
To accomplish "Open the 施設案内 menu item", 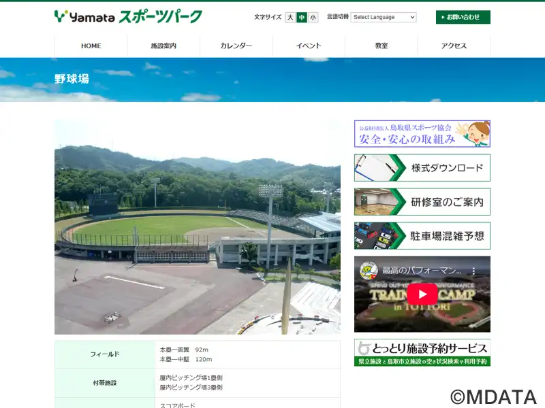I will coord(163,46).
